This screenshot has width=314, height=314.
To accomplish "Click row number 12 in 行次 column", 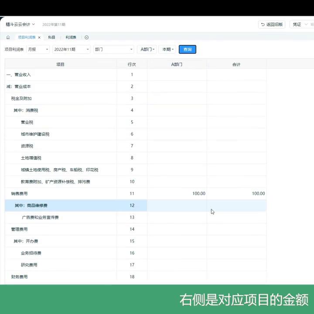I will [x=132, y=205].
